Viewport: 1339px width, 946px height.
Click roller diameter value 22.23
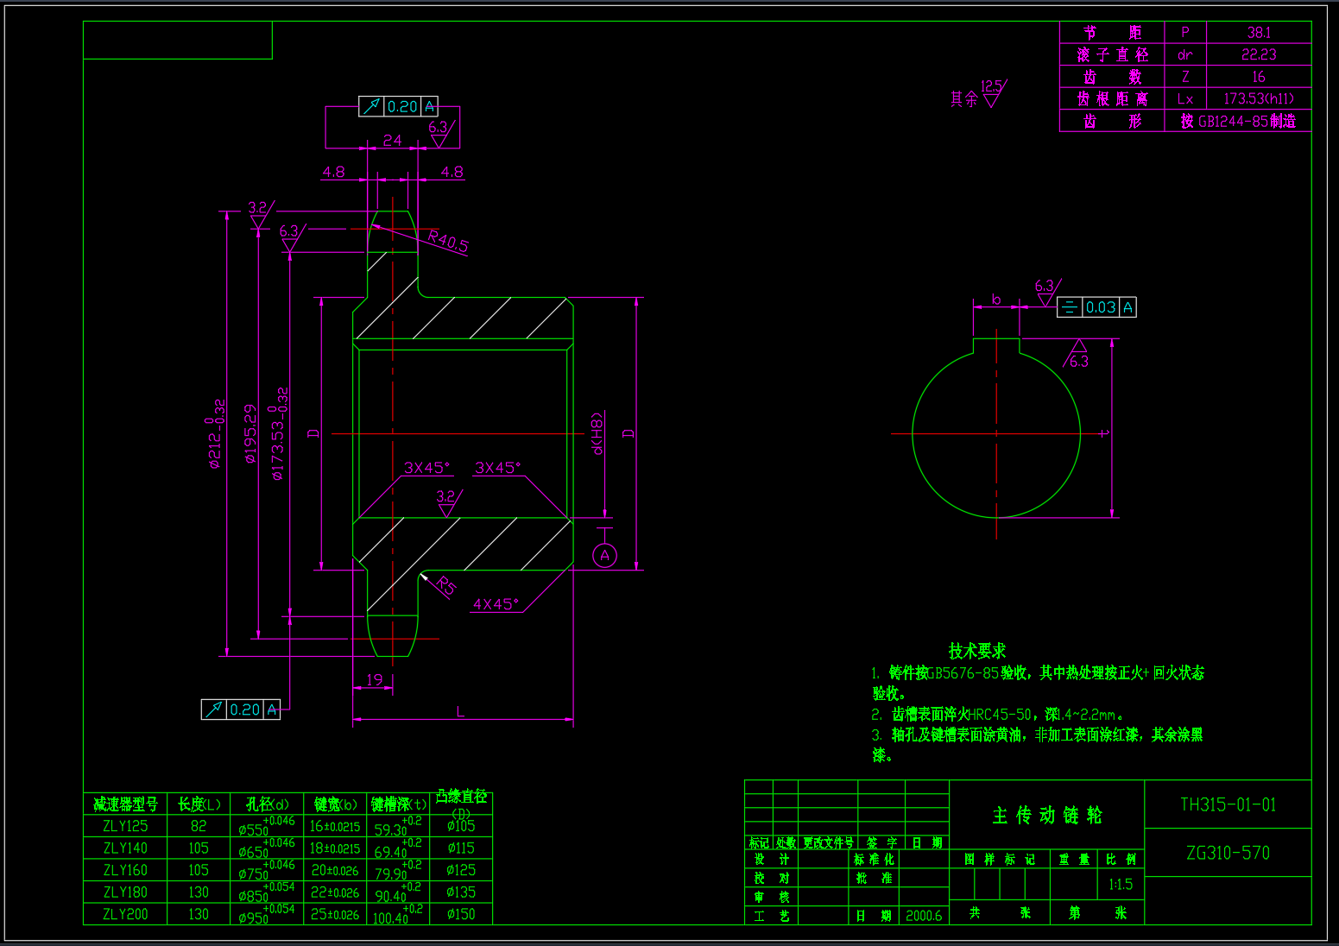tap(1259, 54)
